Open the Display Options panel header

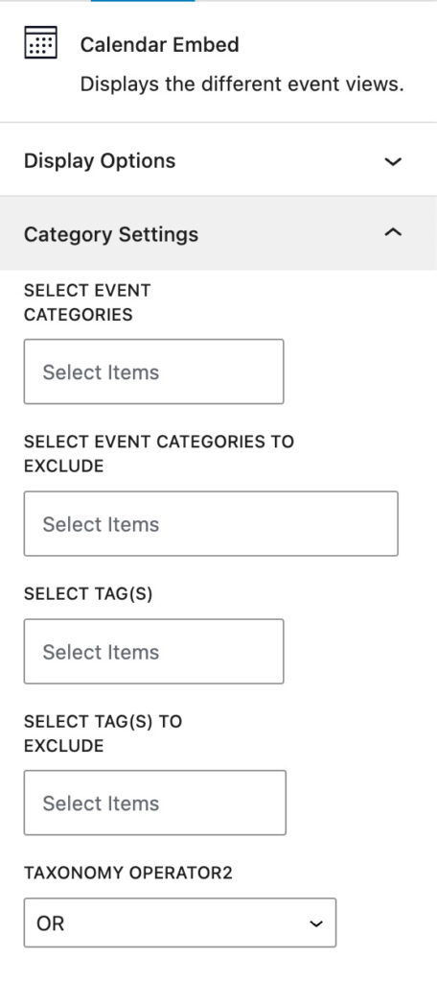218,160
